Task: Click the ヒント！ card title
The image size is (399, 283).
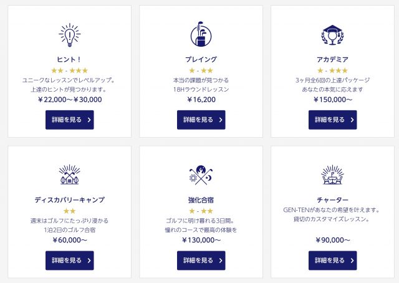Action: point(69,60)
